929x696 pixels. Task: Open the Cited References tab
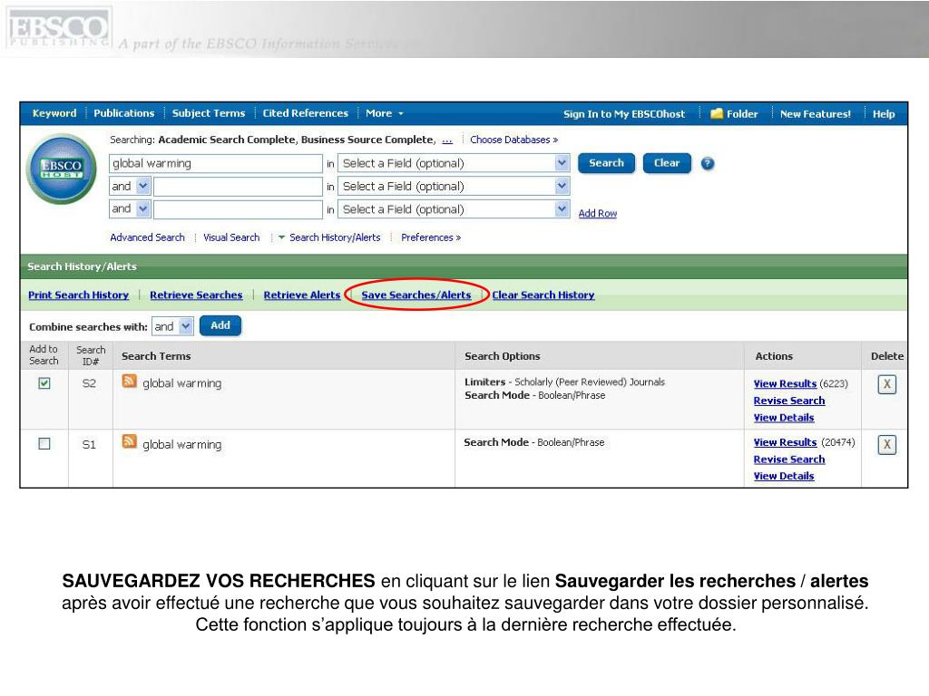tap(306, 113)
